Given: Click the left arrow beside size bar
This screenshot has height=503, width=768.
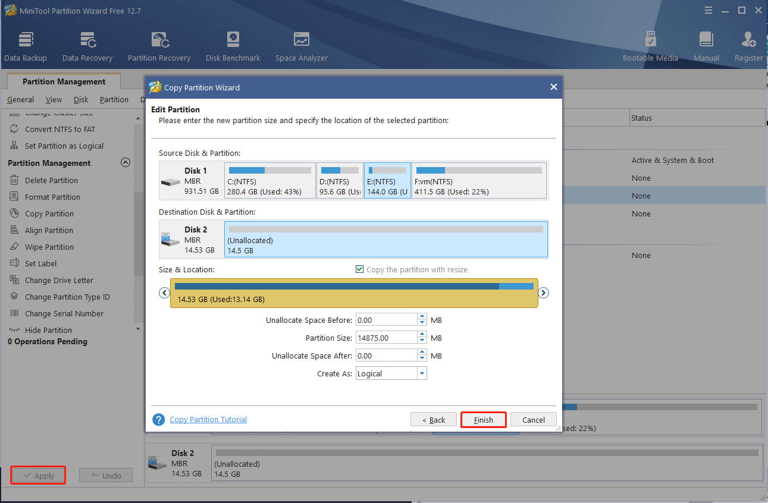Looking at the screenshot, I should [x=164, y=293].
